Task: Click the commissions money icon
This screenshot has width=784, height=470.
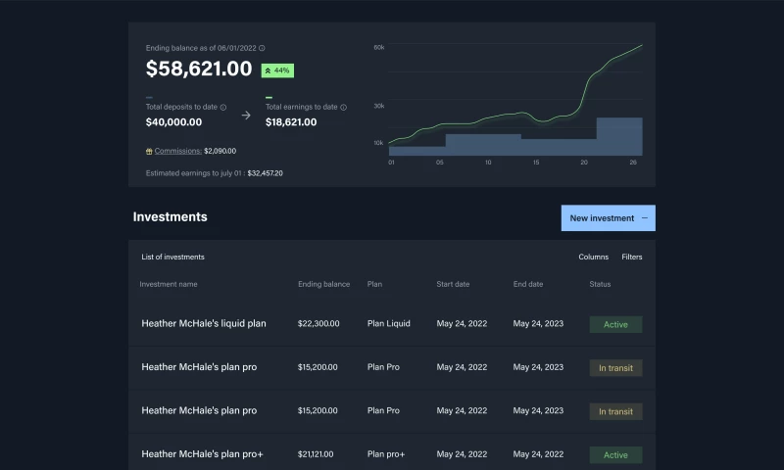Action: point(148,151)
